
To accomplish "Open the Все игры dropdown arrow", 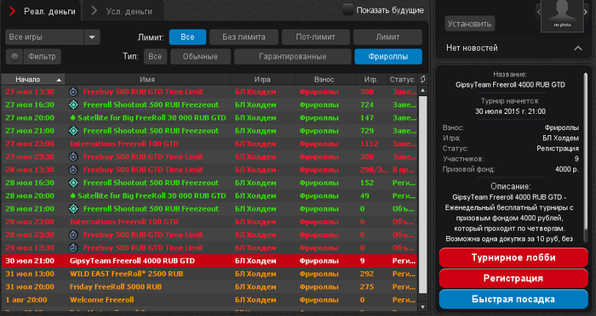I will tap(92, 37).
